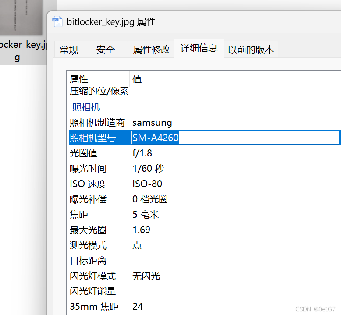Click the 照相机 group heading

(x=86, y=107)
